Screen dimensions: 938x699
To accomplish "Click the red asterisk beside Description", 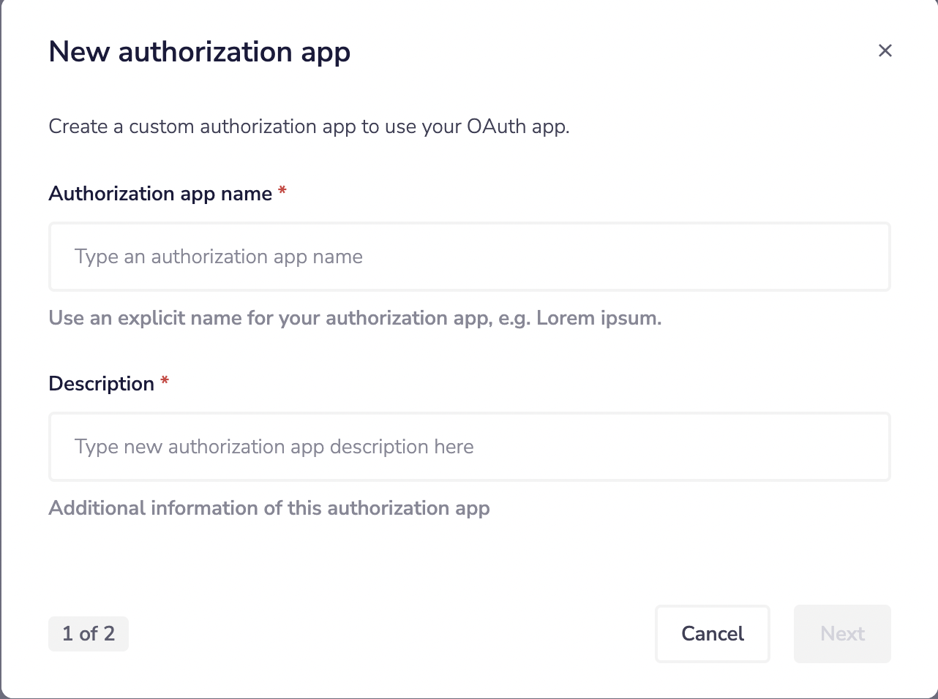I will coord(165,382).
